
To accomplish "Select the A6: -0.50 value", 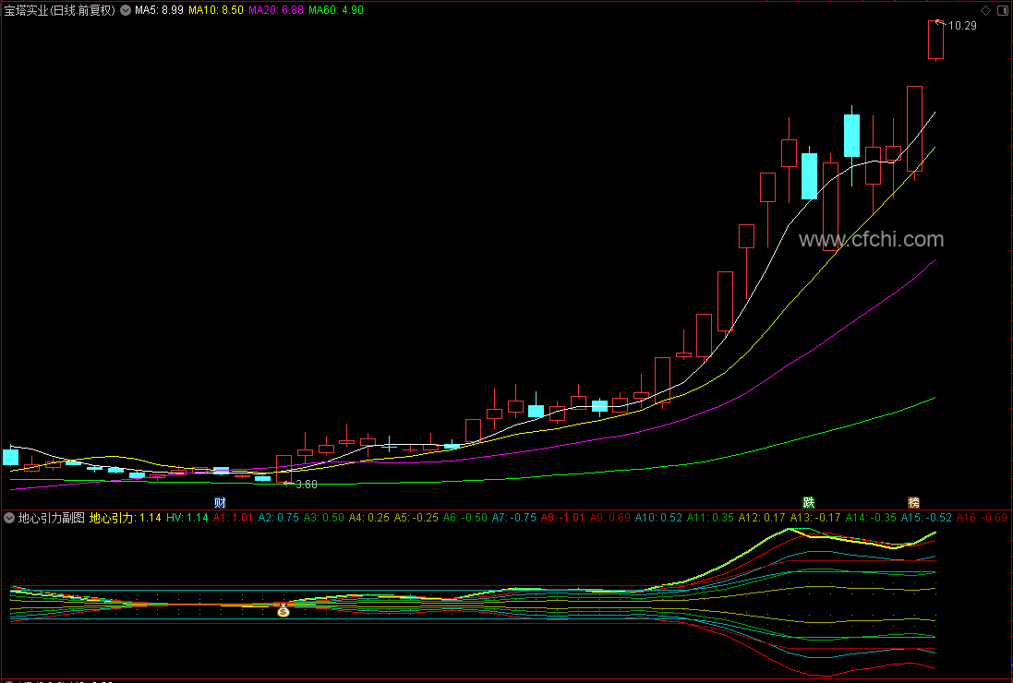I will click(x=464, y=518).
